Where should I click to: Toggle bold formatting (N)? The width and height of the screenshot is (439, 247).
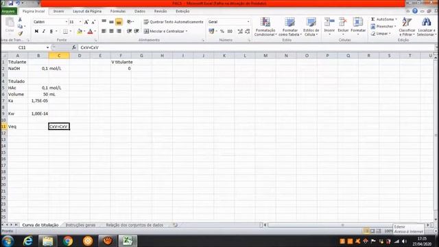click(x=36, y=32)
